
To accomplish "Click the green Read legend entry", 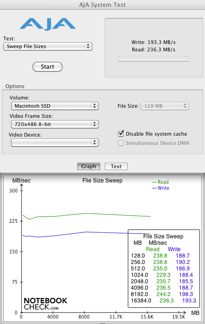I will pyautogui.click(x=160, y=182).
